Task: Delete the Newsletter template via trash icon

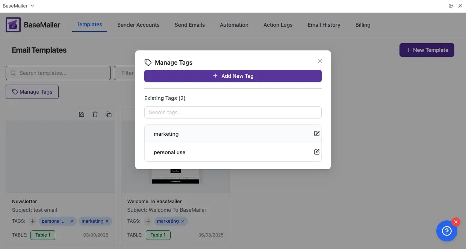Action: pos(95,114)
